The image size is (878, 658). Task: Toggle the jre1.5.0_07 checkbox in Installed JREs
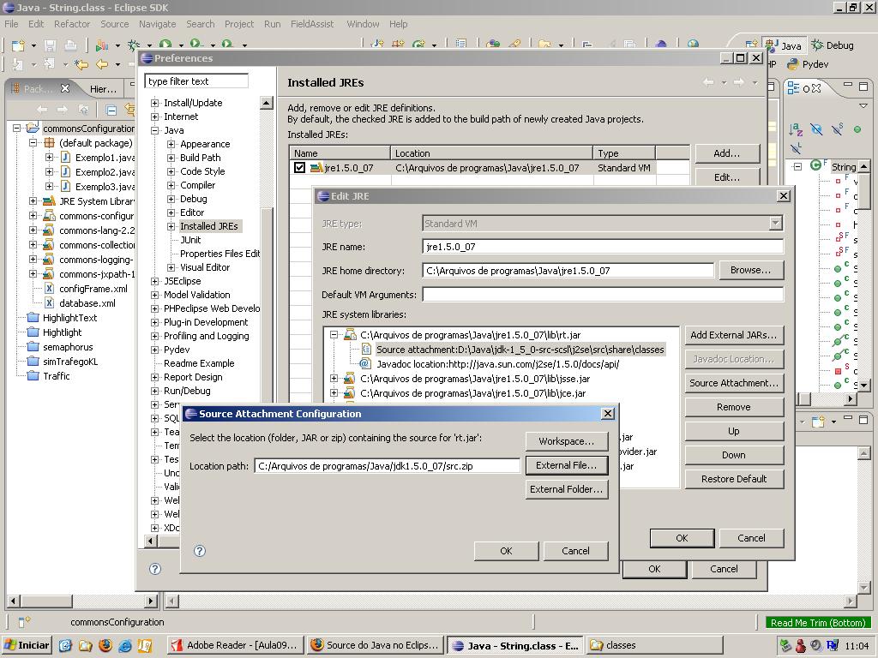point(299,167)
